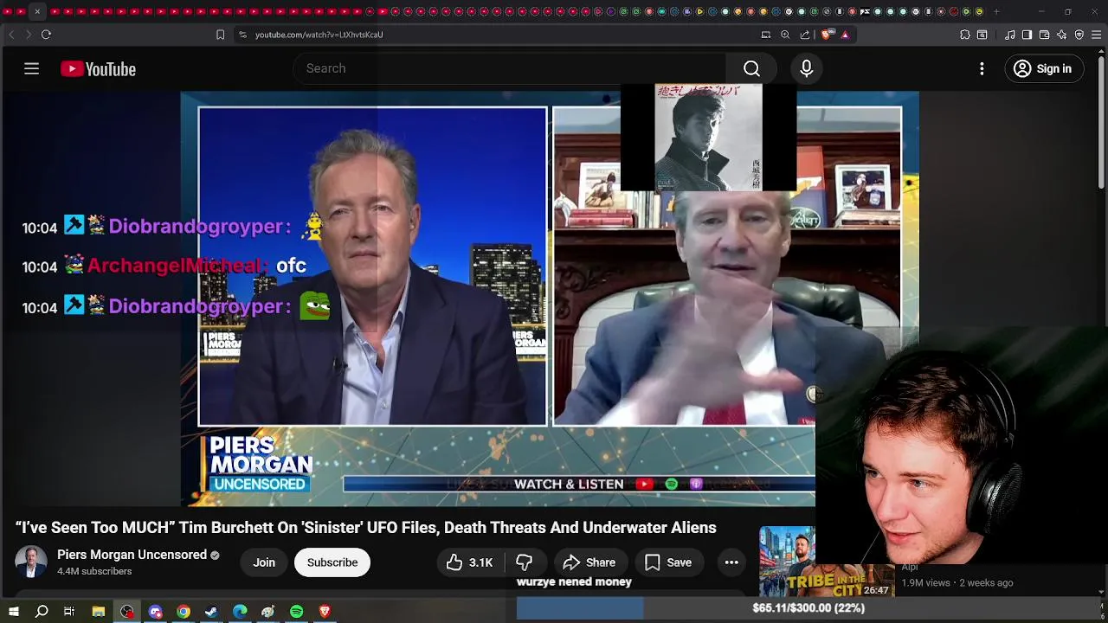Click the Sign in button
Screen dimensions: 1108x623
point(1044,68)
